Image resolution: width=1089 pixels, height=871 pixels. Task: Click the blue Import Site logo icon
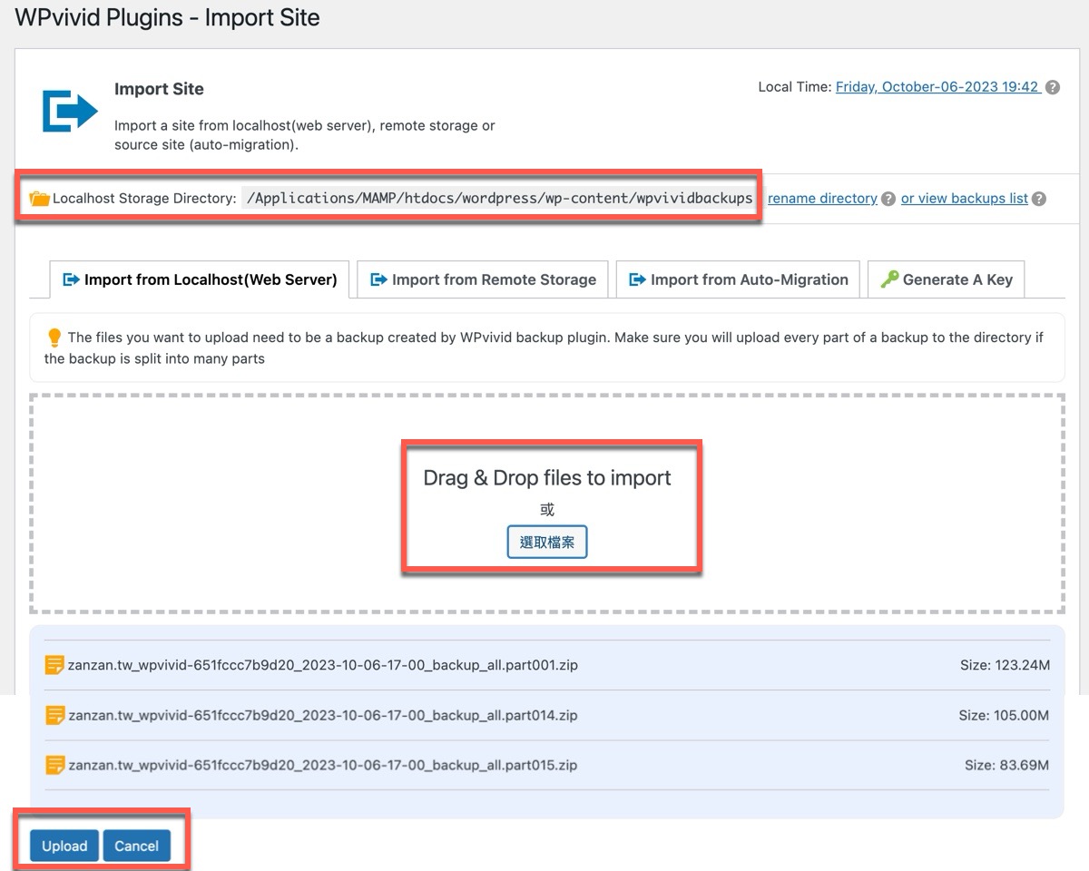70,111
